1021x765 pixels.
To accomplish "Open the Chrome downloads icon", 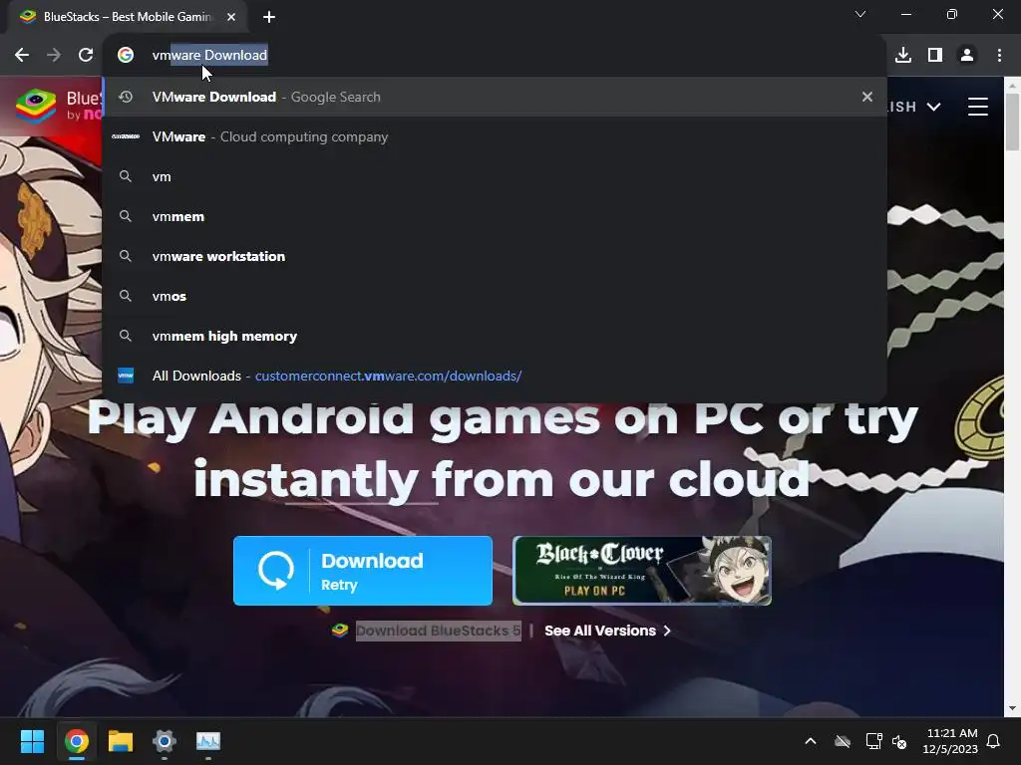I will coord(903,56).
